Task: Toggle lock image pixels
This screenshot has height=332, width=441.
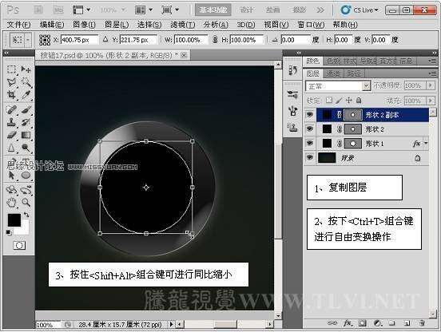Action: 339,100
